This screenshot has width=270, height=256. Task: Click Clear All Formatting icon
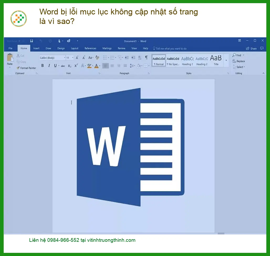click(x=97, y=58)
